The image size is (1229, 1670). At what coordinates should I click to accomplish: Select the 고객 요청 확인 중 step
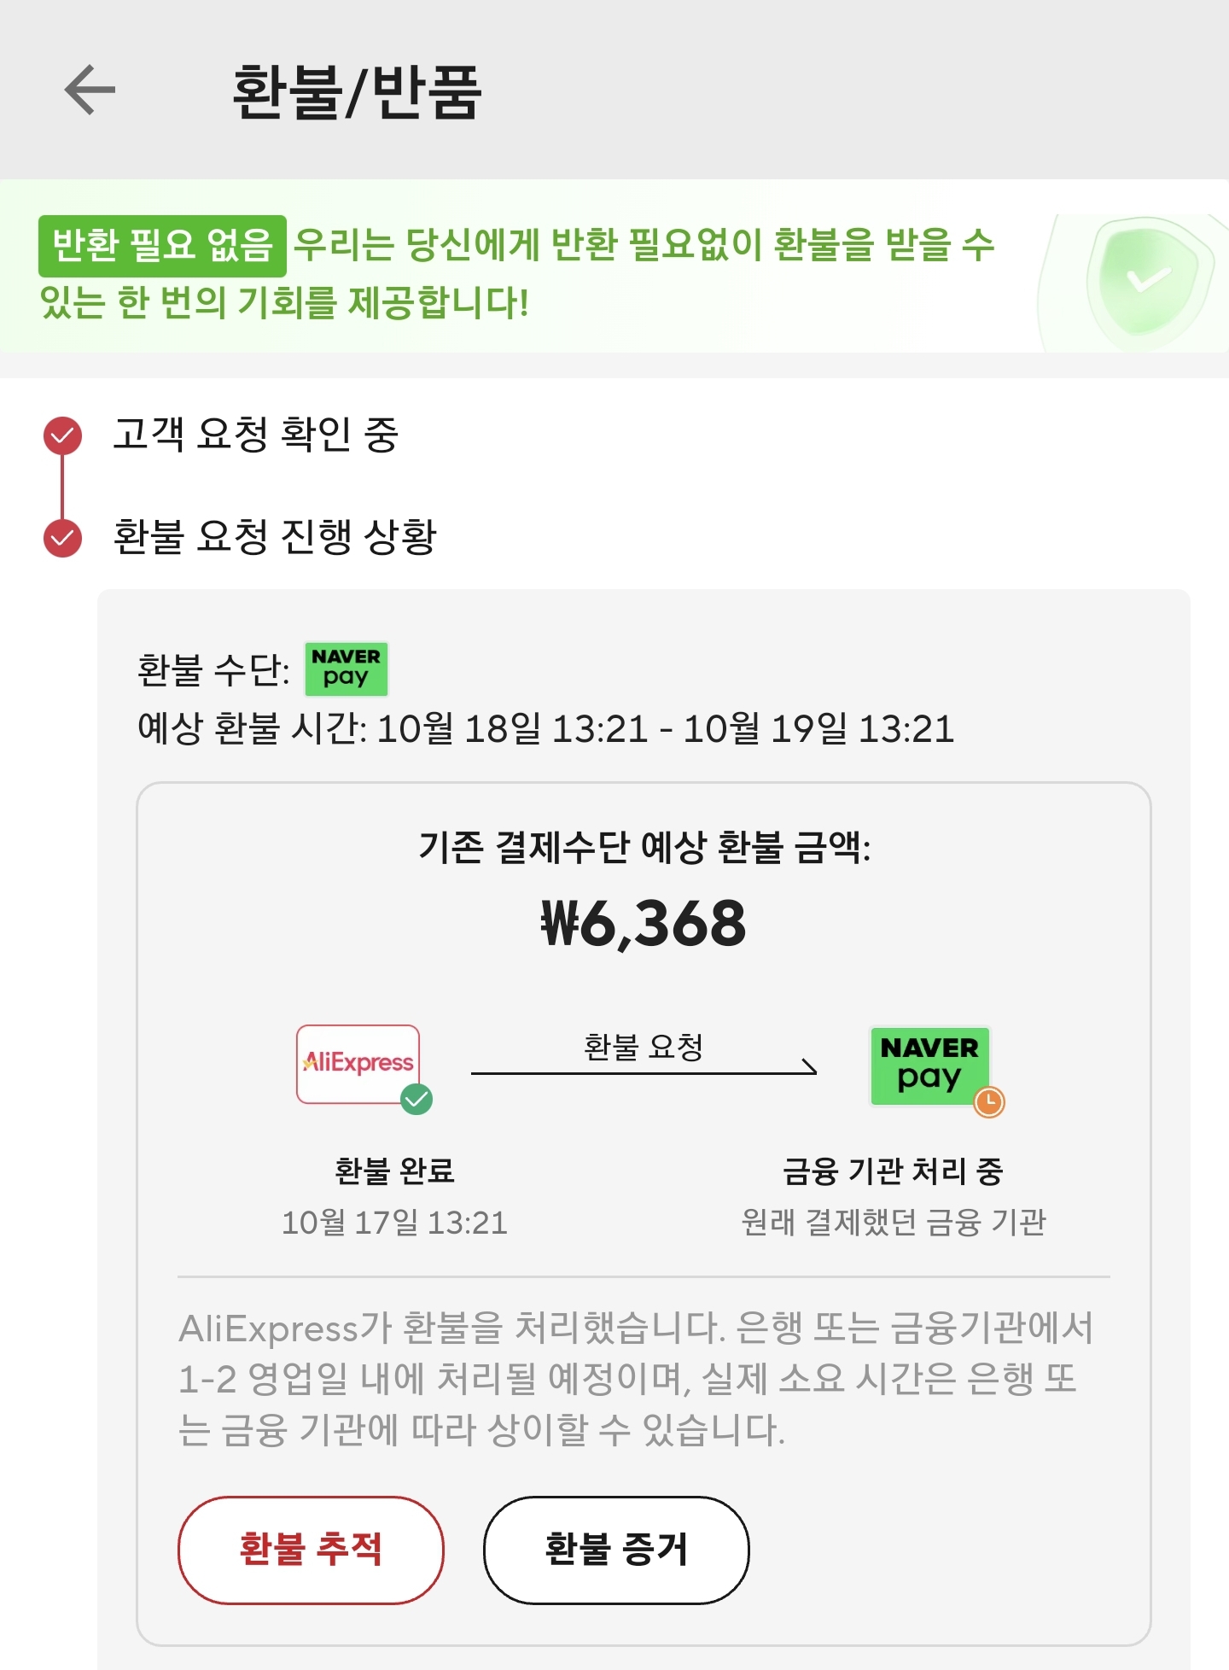[x=255, y=434]
